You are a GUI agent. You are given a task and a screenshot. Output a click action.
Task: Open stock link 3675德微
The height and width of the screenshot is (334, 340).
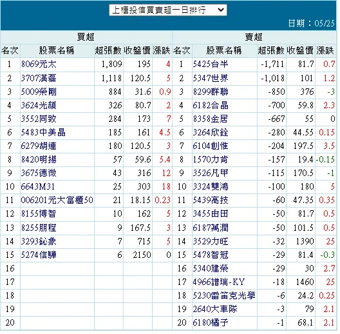click(x=39, y=173)
